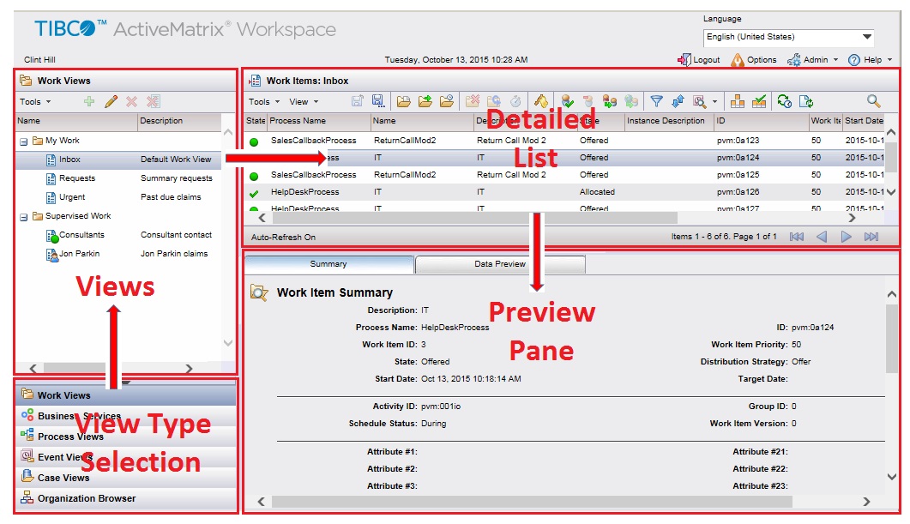Open the View menu in Work Items toolbar
This screenshot has width=910, height=524.
point(304,101)
